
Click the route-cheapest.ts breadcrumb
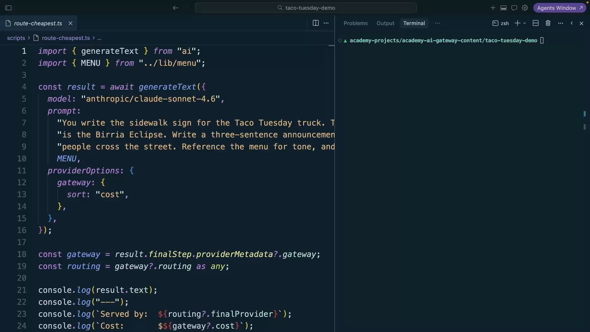point(66,38)
